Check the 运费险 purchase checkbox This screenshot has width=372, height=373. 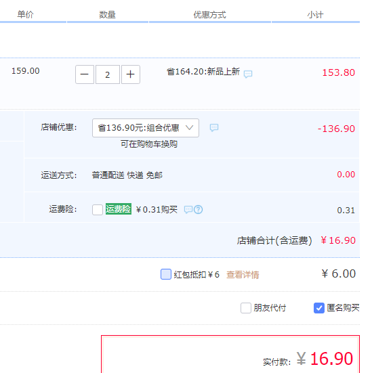[x=98, y=210]
